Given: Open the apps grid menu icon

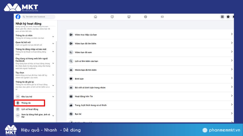Looking at the screenshot, I should pos(222,17).
